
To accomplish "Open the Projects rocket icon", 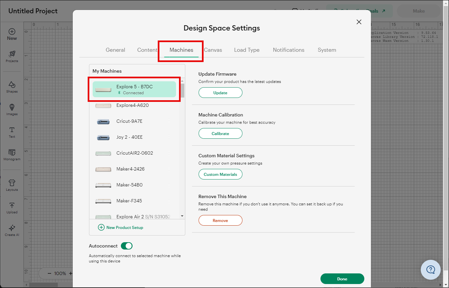I will click(x=12, y=54).
